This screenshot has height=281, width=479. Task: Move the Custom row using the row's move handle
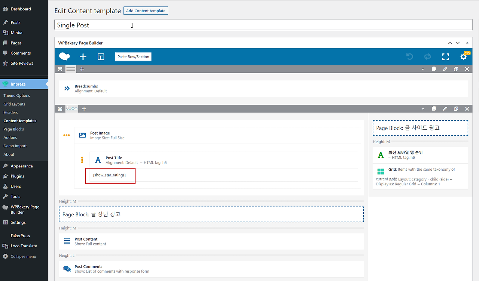[x=60, y=109]
